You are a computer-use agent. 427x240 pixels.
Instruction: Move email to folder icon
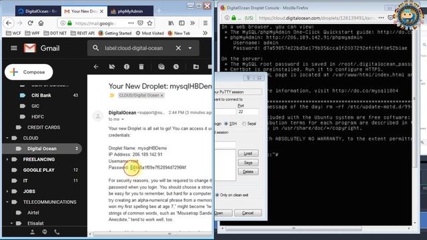195,67
